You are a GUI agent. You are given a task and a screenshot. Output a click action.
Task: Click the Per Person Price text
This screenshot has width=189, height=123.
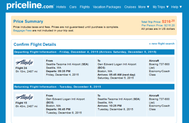point(158,25)
